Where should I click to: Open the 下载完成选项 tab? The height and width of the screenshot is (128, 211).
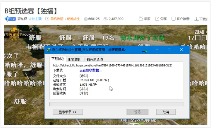[93, 59]
